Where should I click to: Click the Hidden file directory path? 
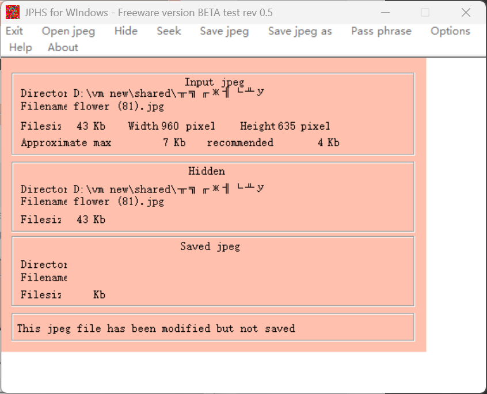pos(168,189)
